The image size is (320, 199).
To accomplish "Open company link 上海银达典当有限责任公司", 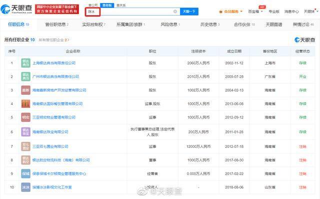I will (x=54, y=63).
